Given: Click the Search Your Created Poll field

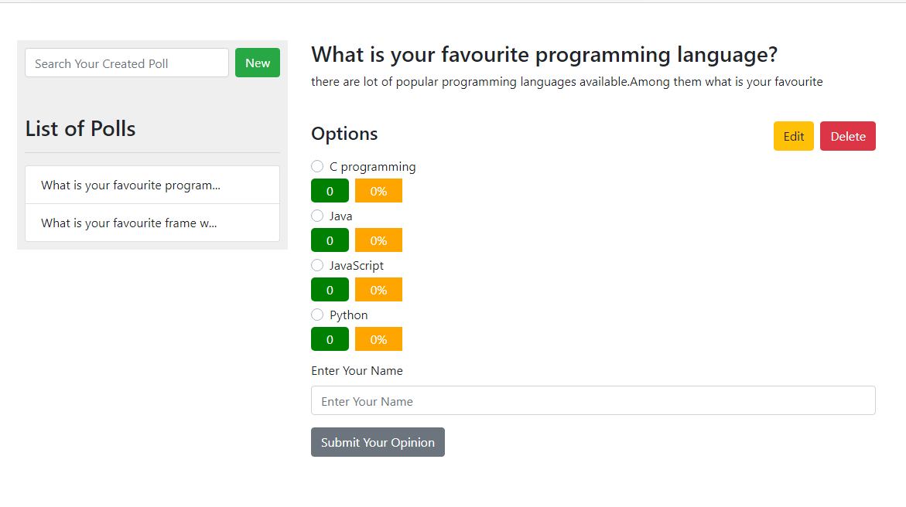Looking at the screenshot, I should [x=127, y=63].
